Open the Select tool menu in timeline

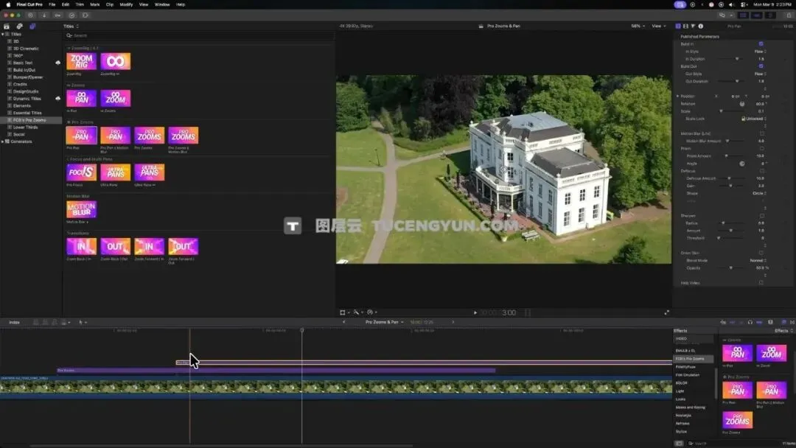click(83, 322)
